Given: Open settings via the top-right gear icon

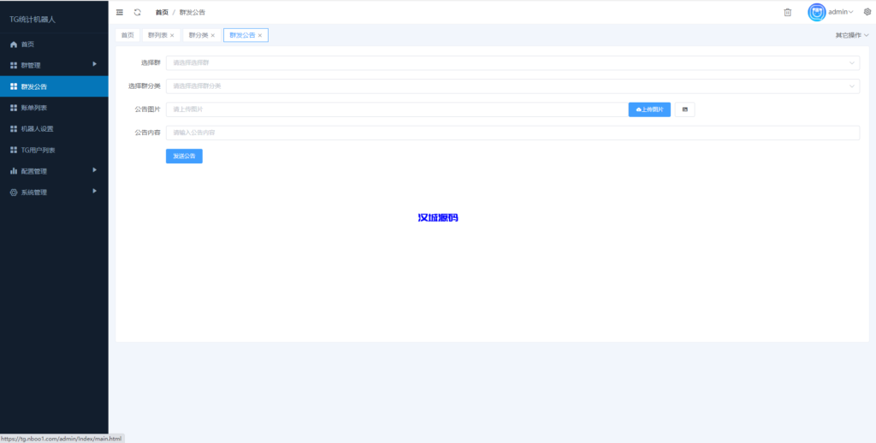Looking at the screenshot, I should click(x=867, y=12).
